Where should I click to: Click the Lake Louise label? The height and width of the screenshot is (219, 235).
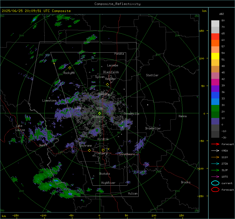click(20, 128)
